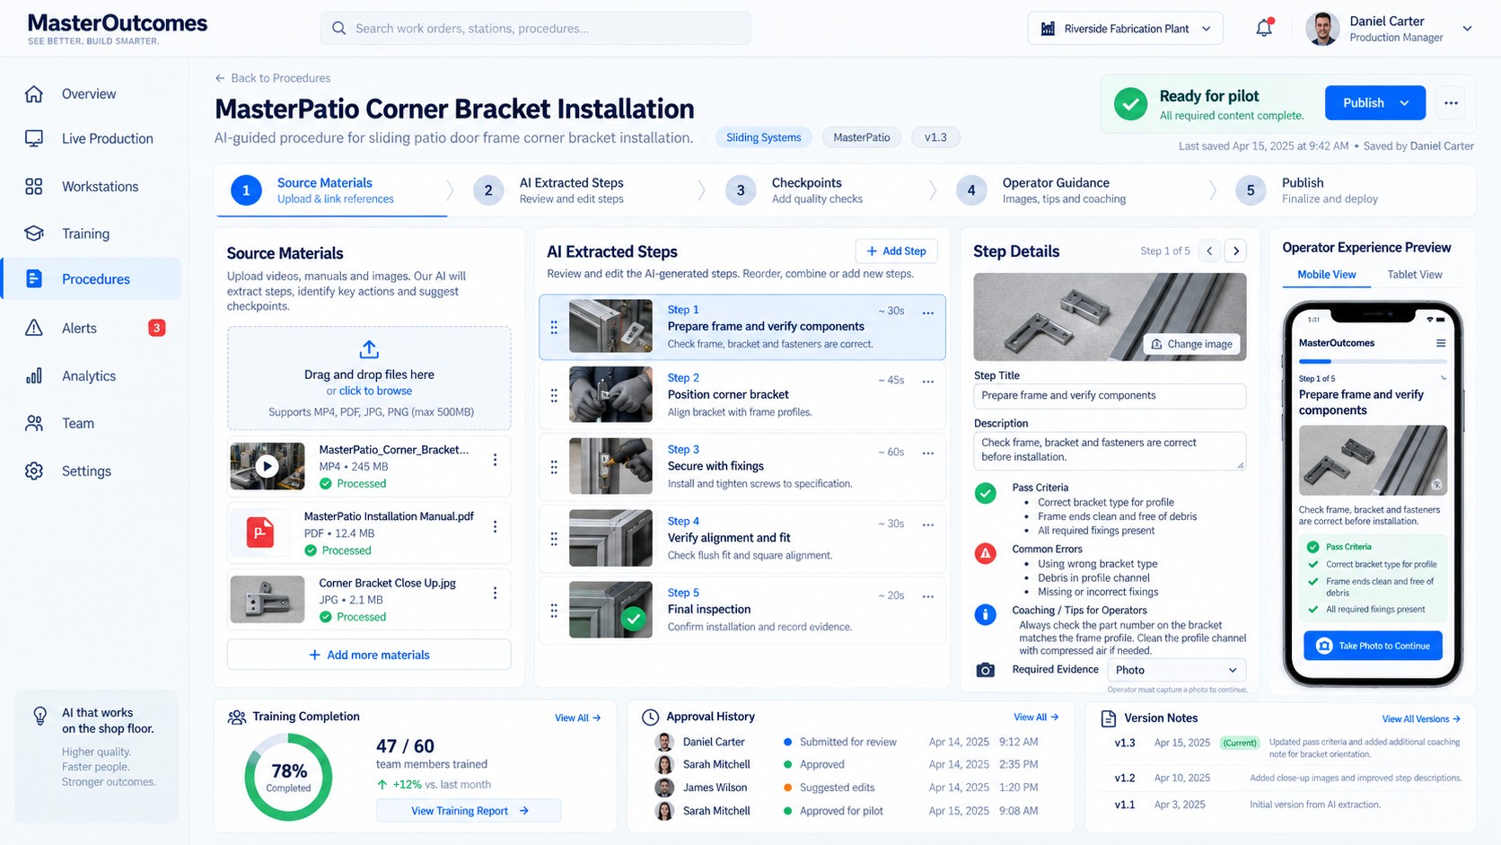Screen dimensions: 1501x845
Task: Click Change image button on step photo
Action: pyautogui.click(x=1191, y=344)
